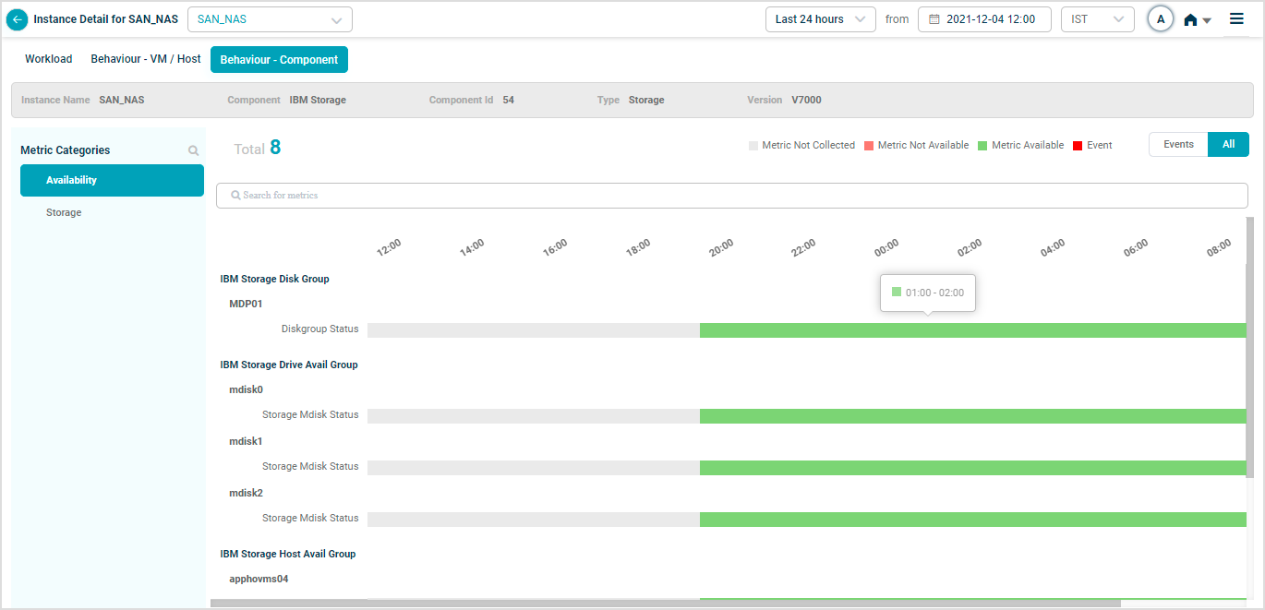Expand the Last 24 hours dropdown
This screenshot has height=610, width=1265.
tap(820, 19)
